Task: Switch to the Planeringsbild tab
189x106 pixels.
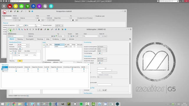Action: (30, 39)
